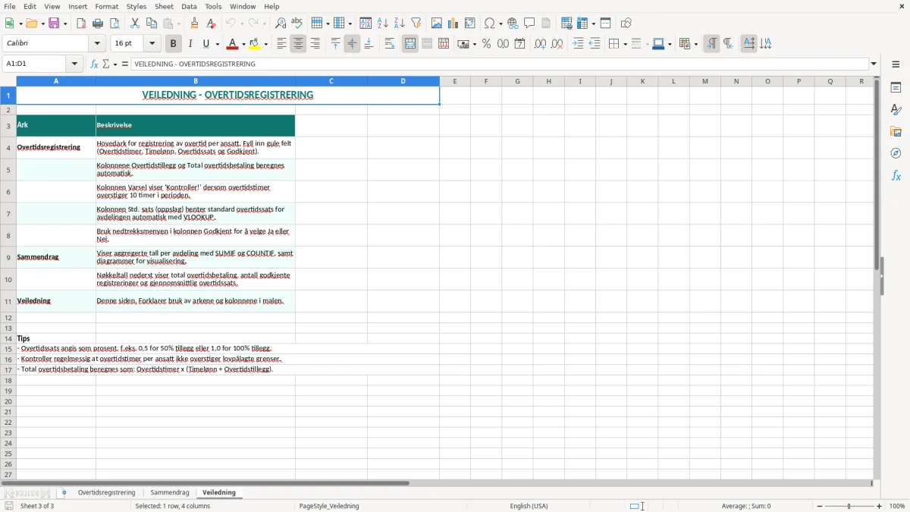Open the Borders dropdown arrow
The height and width of the screenshot is (512, 910).
pos(625,44)
